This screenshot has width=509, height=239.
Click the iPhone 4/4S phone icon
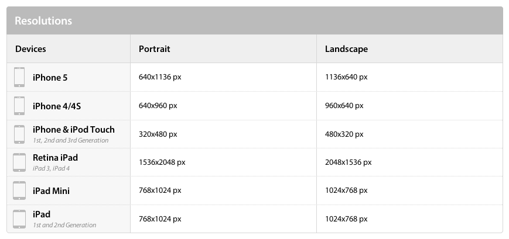(19, 106)
